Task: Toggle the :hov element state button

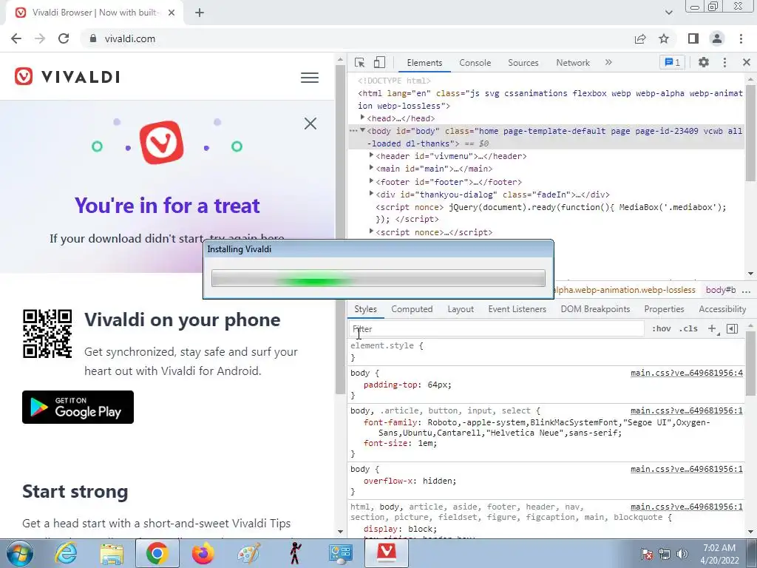Action: pos(661,329)
